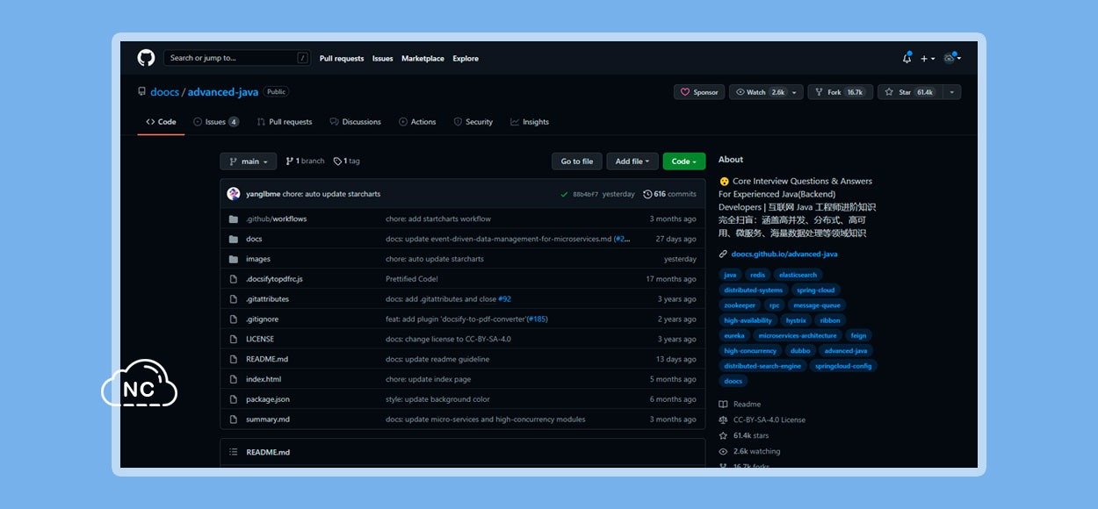Click the file icon beside .gitattributes

click(234, 299)
